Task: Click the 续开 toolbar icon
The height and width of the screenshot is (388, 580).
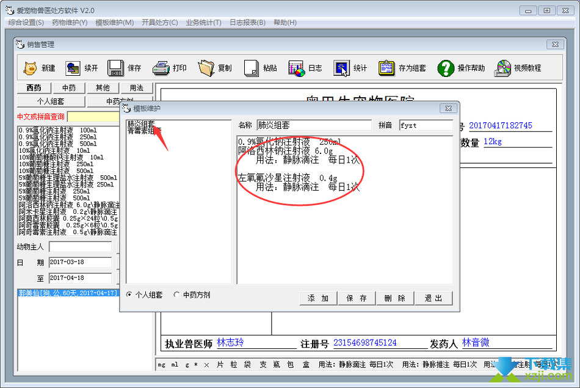Action: click(73, 68)
